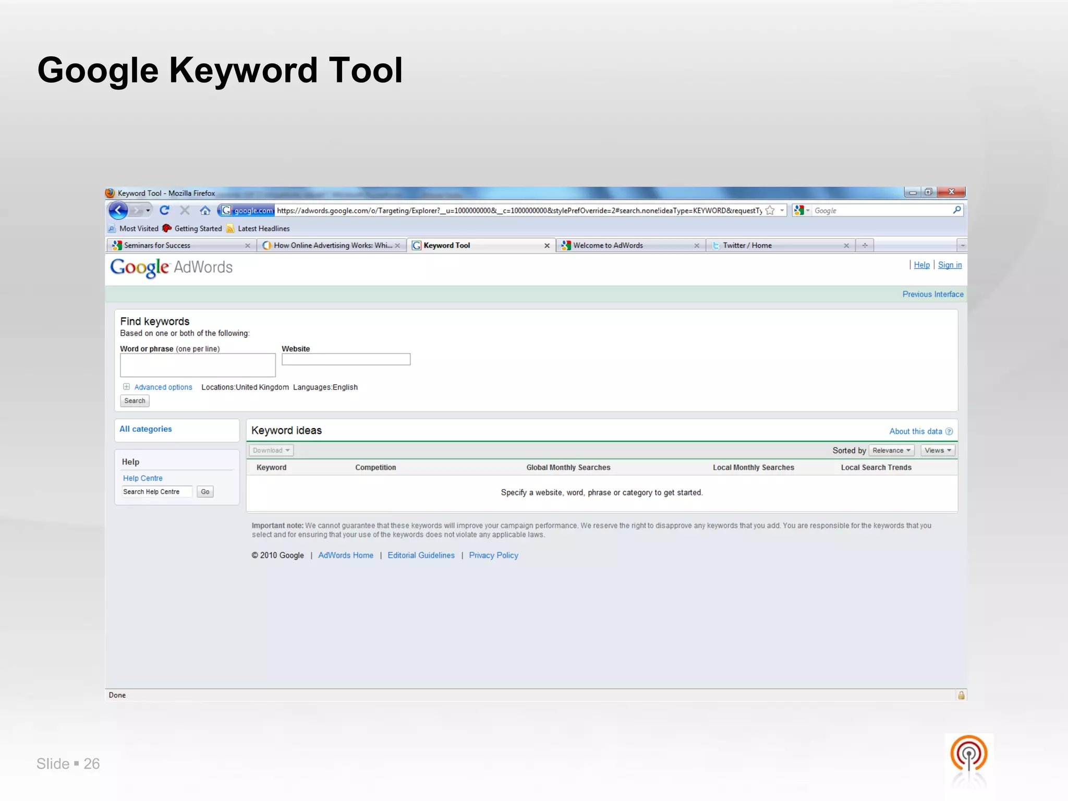Click the stop loading X icon
The image size is (1068, 801).
[x=185, y=210]
